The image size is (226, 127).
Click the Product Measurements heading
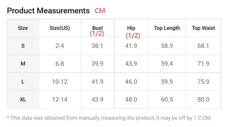pyautogui.click(x=48, y=11)
